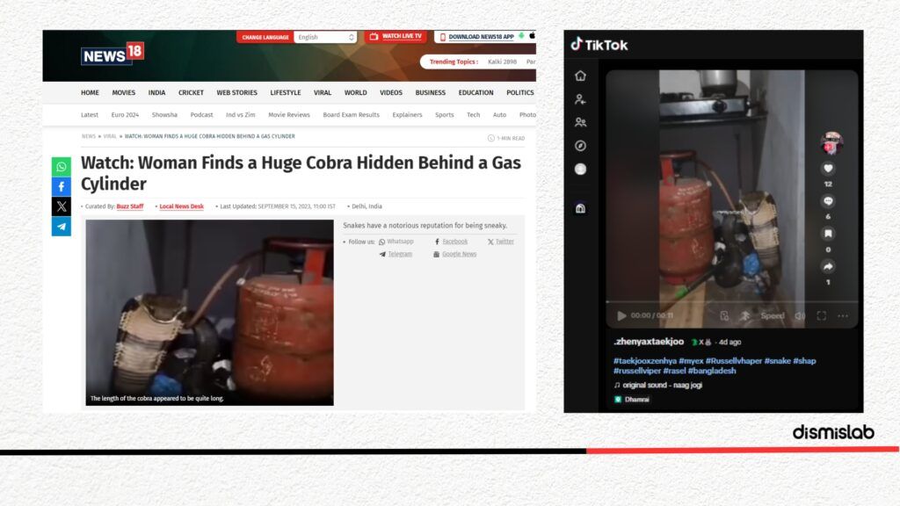Viewport: 900px width, 506px height.
Task: Select the CRICKET menu item
Action: (x=191, y=92)
